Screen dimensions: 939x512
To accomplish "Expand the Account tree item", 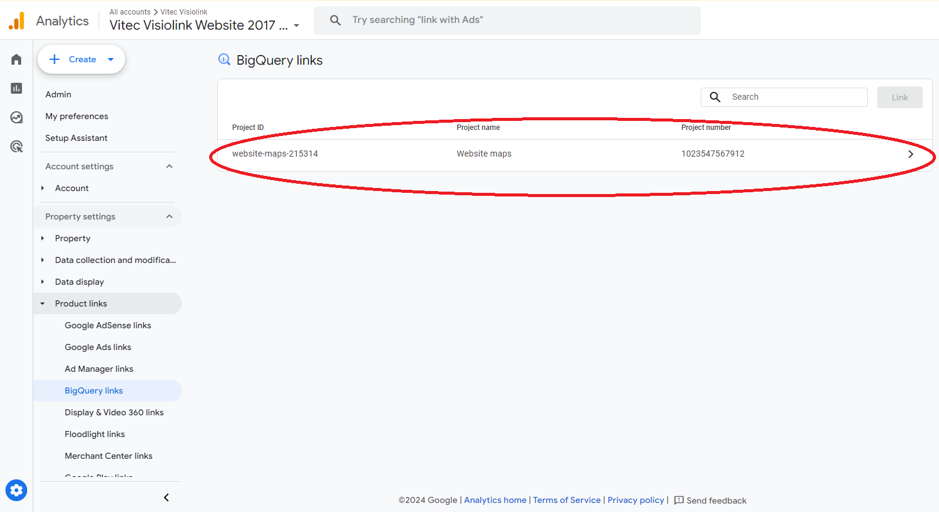I will [x=42, y=188].
